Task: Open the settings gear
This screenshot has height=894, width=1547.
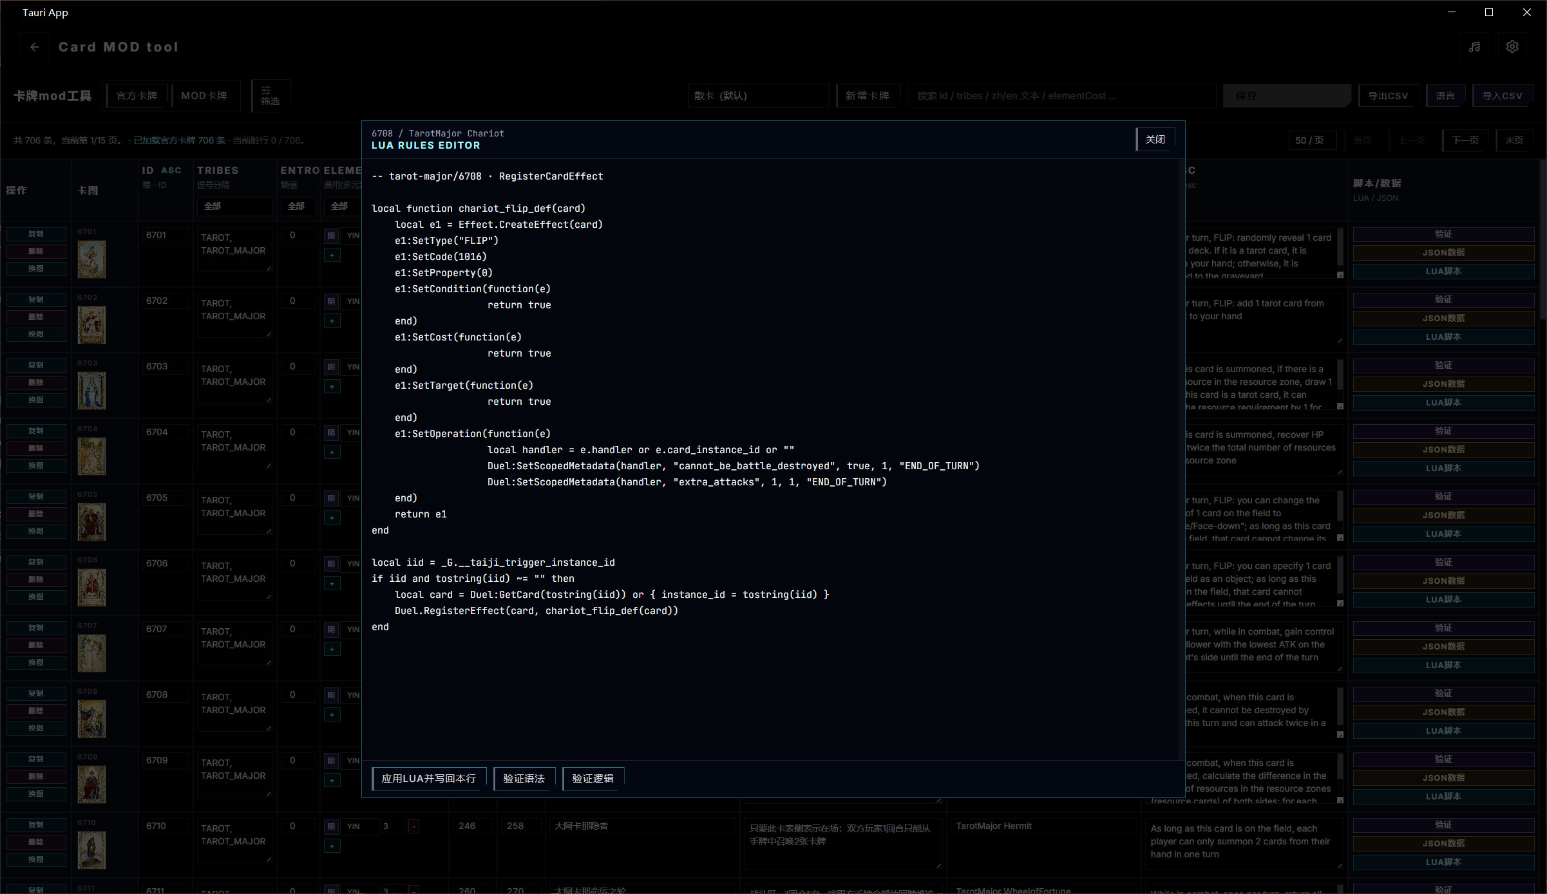Action: click(1512, 47)
